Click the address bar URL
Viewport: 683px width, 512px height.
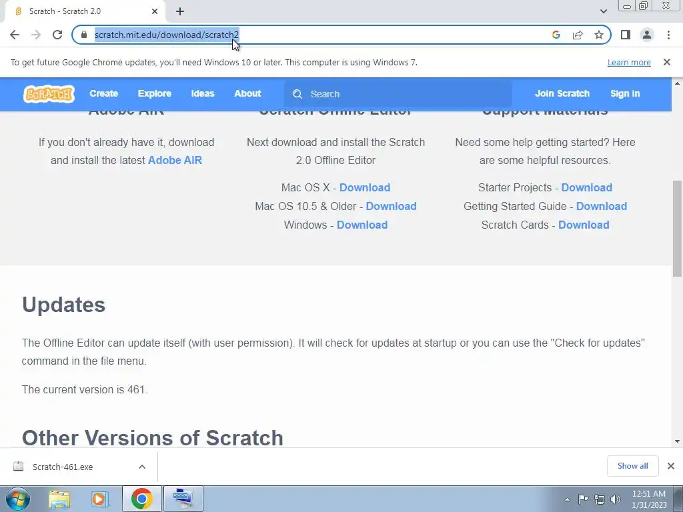point(166,35)
